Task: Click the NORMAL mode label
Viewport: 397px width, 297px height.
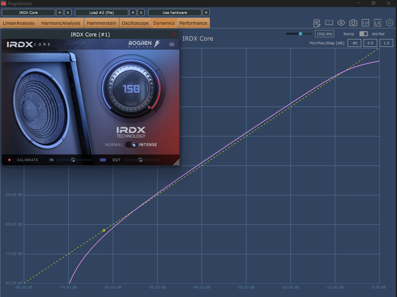Action: pos(114,145)
